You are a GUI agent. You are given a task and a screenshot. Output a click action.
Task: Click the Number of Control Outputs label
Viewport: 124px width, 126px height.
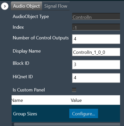point(41,38)
